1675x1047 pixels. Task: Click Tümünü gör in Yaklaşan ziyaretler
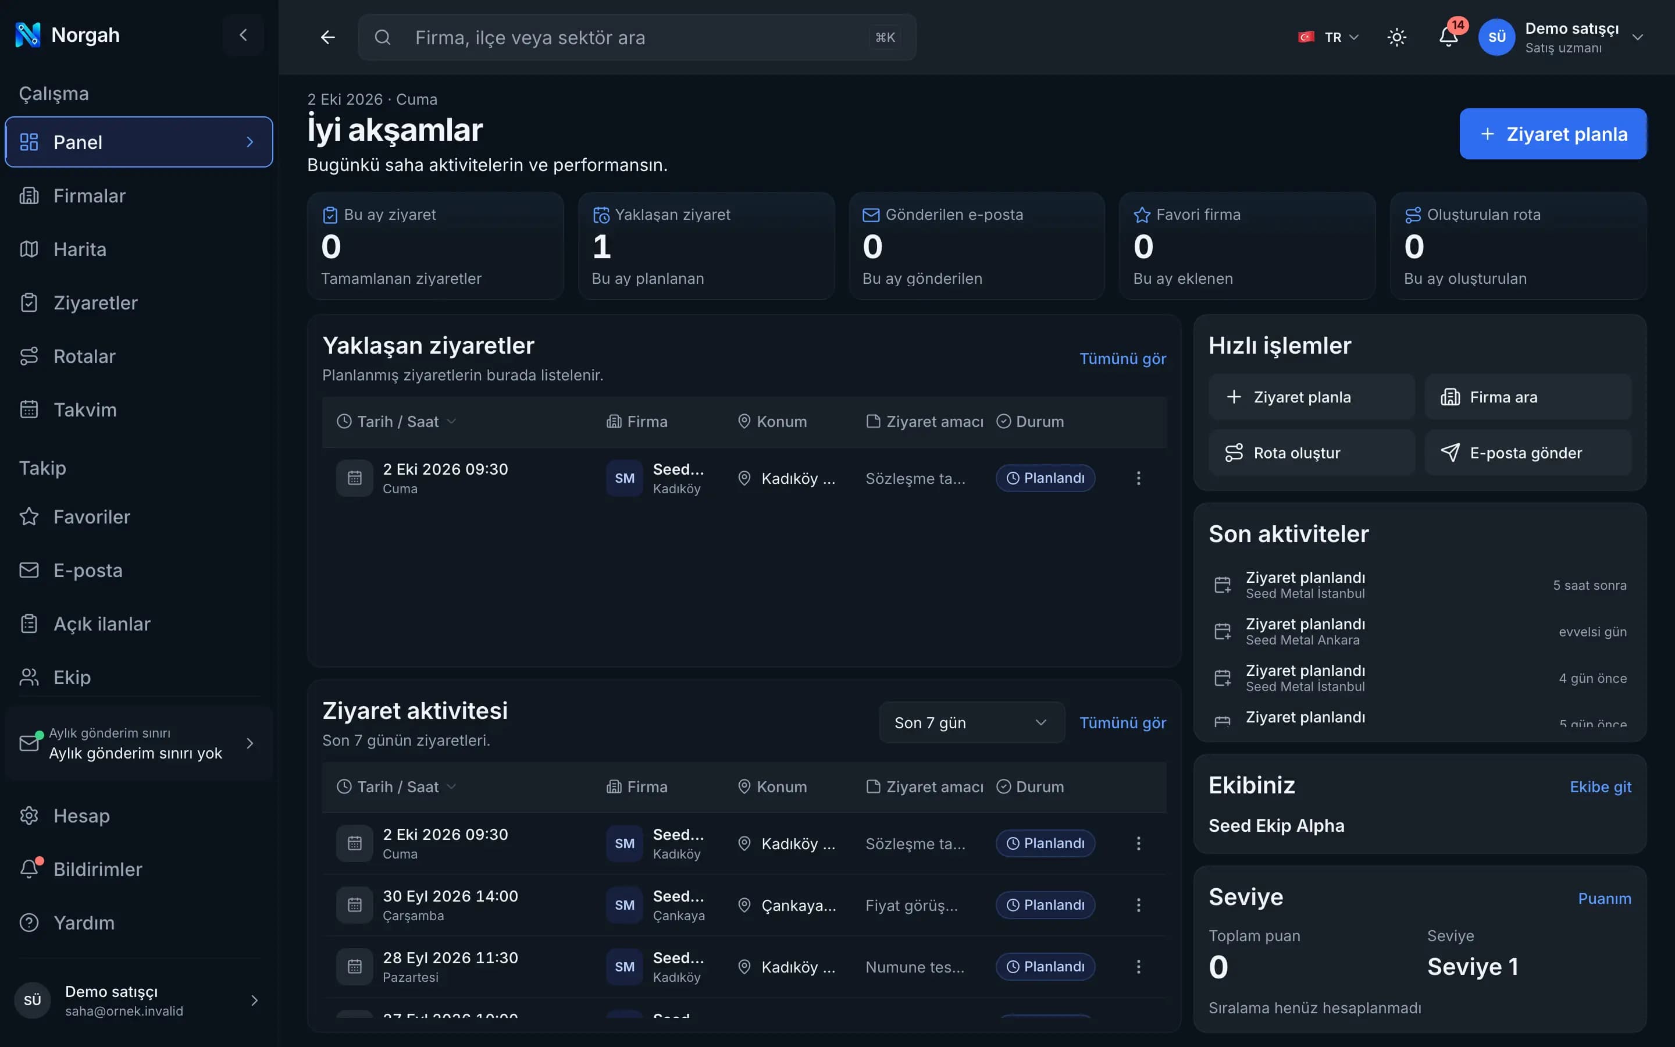click(1122, 359)
